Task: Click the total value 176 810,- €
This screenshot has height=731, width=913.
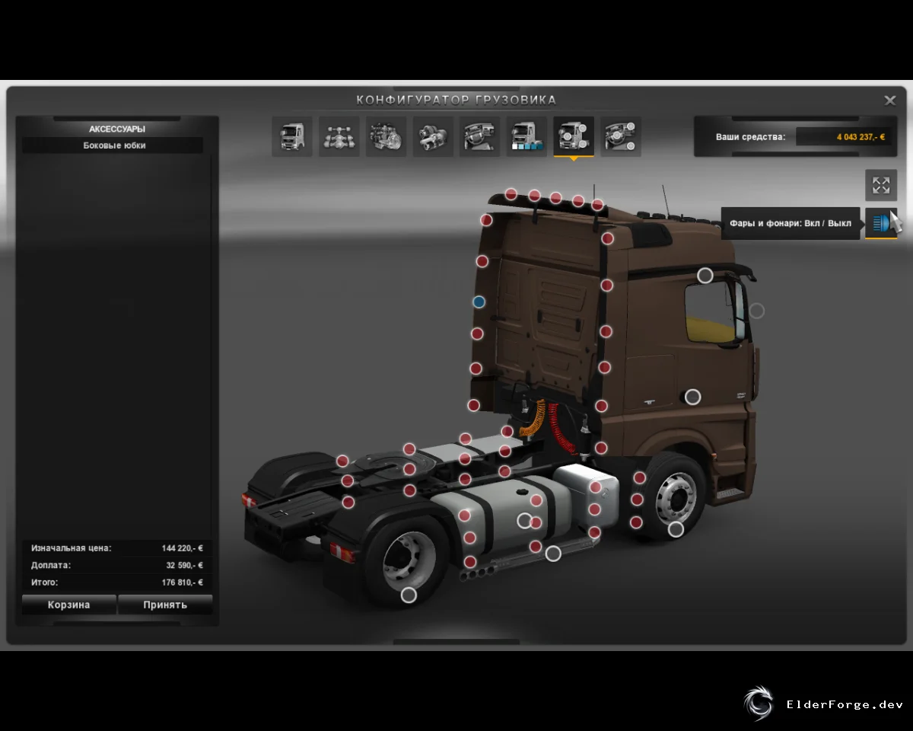Action: [183, 583]
